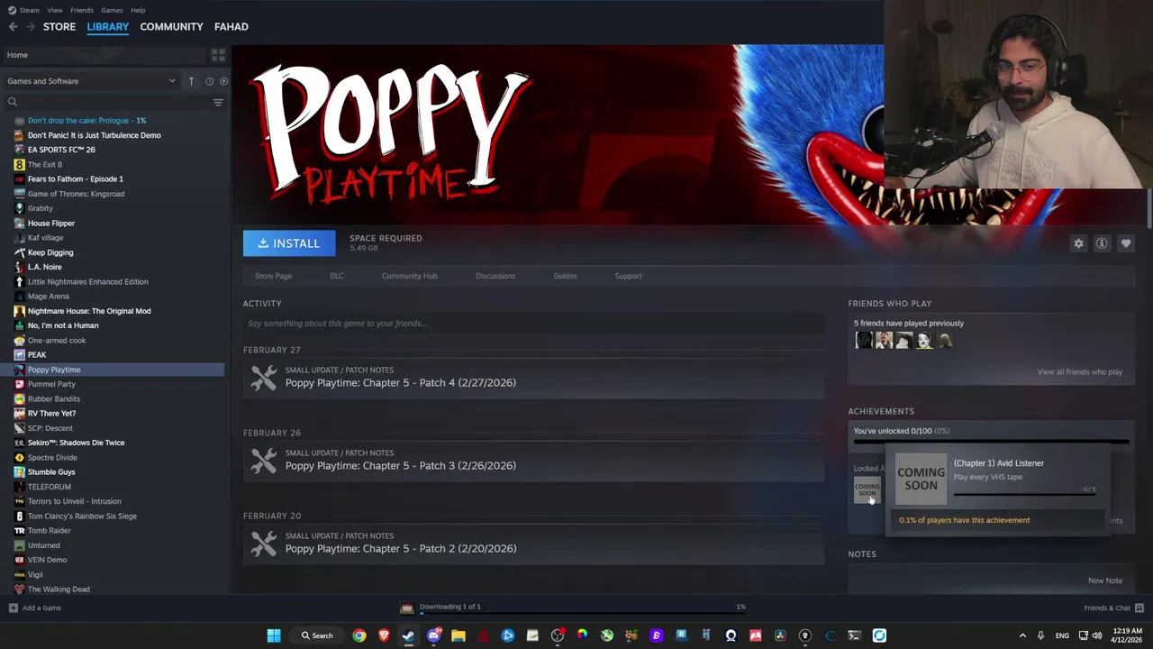This screenshot has height=649, width=1153.
Task: Open Chapter 5 Patch 2 notes
Action: (401, 549)
